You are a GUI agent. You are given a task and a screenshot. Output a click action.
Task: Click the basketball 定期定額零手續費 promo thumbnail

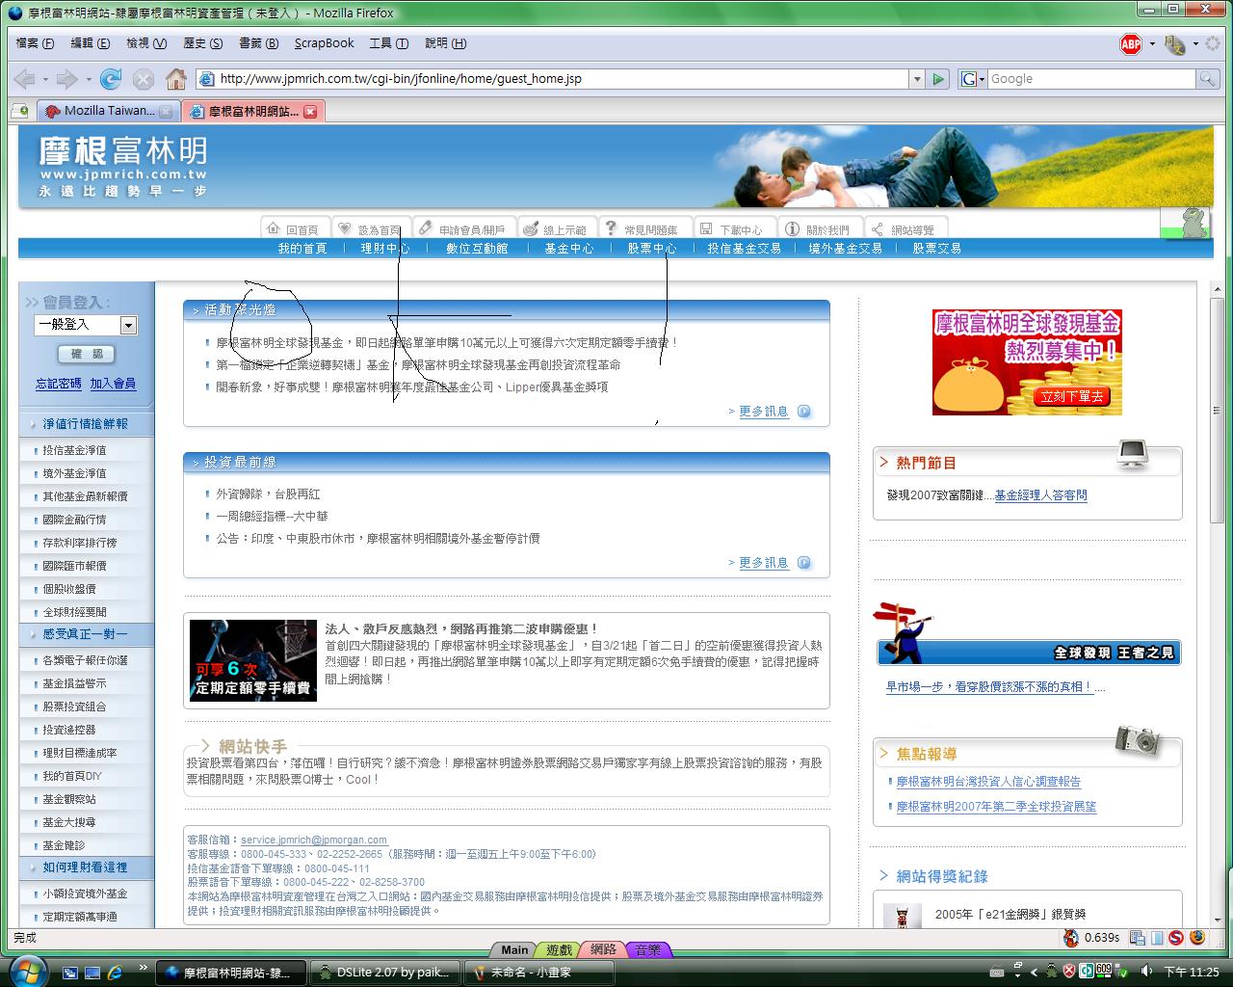253,660
